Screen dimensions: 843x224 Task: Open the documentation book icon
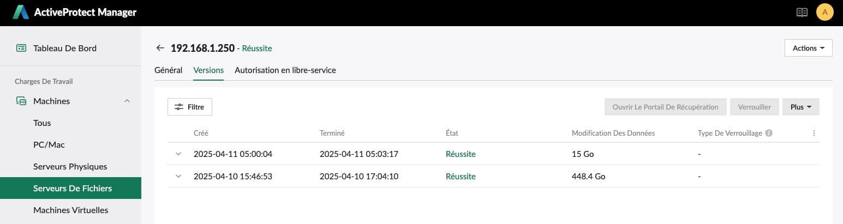click(x=802, y=13)
